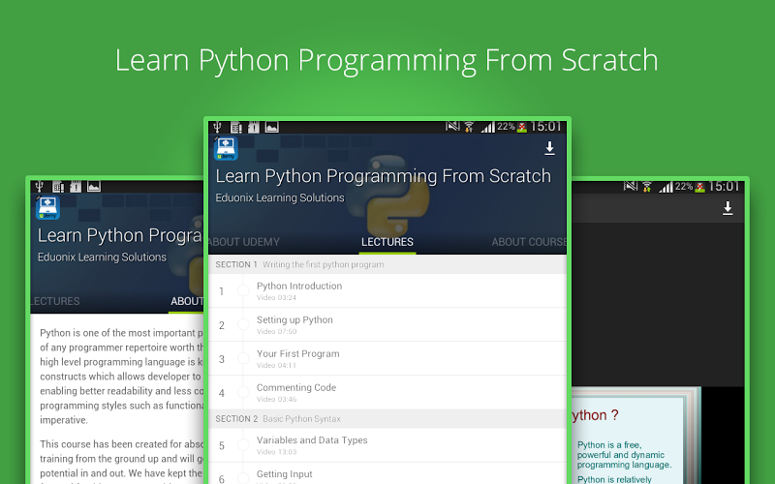775x484 pixels.
Task: Open lecture 5 Variables and Data Types
Action: [x=387, y=445]
